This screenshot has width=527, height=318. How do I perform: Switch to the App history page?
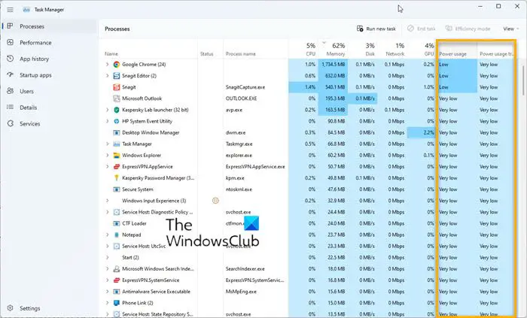coord(34,59)
